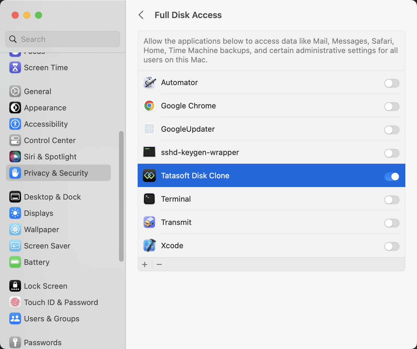This screenshot has height=349, width=417.
Task: Turn on access for Google Chrome
Action: [392, 107]
